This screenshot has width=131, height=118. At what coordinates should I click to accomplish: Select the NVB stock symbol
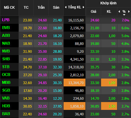point(6,51)
